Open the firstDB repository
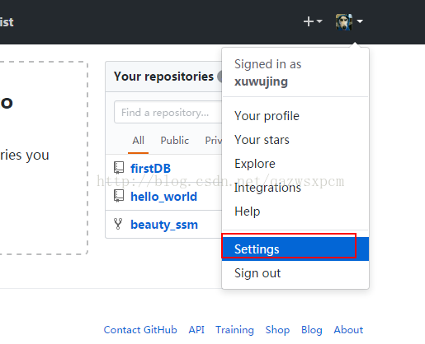The height and width of the screenshot is (344, 425). [x=151, y=168]
